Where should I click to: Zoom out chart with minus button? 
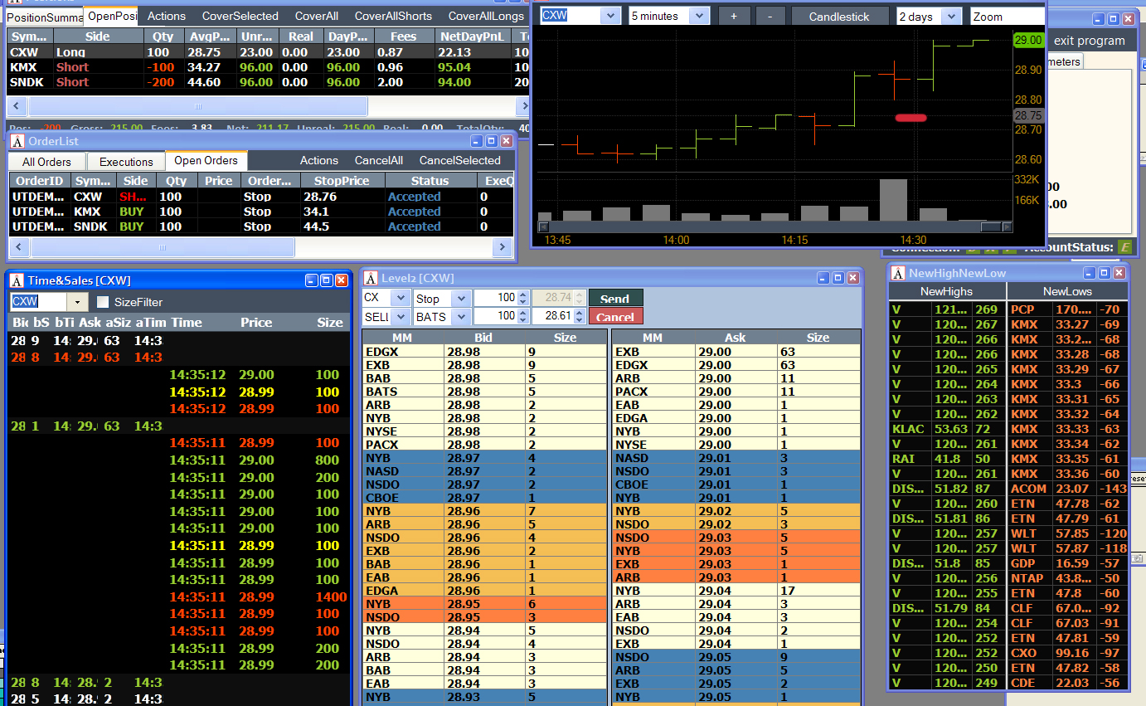[770, 16]
